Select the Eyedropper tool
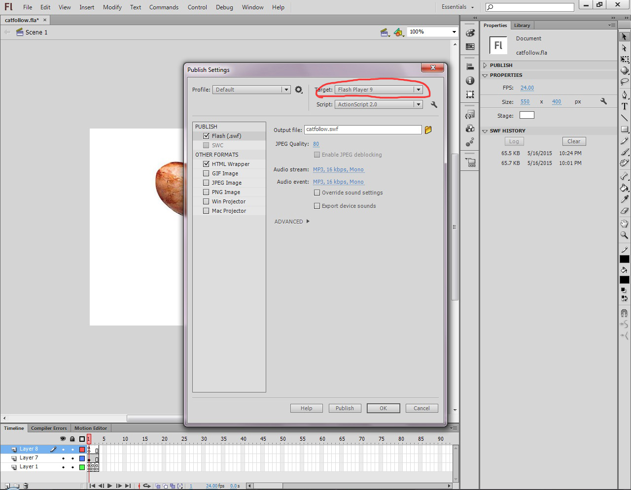The height and width of the screenshot is (490, 631). point(624,199)
